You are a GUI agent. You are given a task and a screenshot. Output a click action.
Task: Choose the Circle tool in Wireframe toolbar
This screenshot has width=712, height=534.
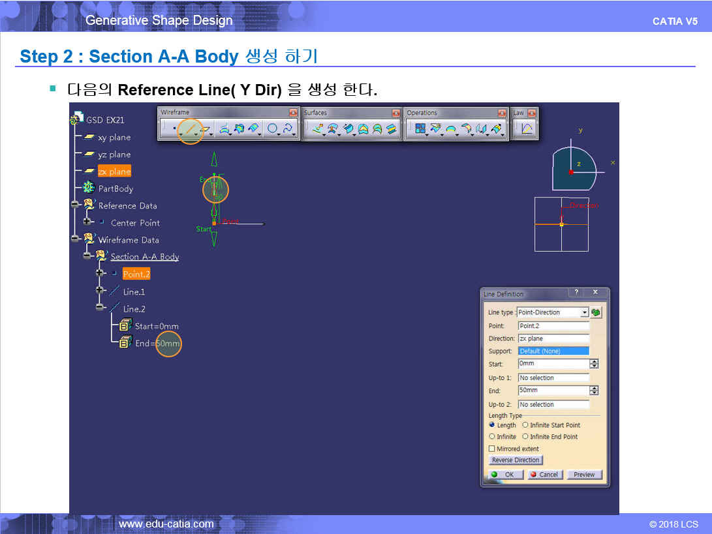tap(272, 129)
